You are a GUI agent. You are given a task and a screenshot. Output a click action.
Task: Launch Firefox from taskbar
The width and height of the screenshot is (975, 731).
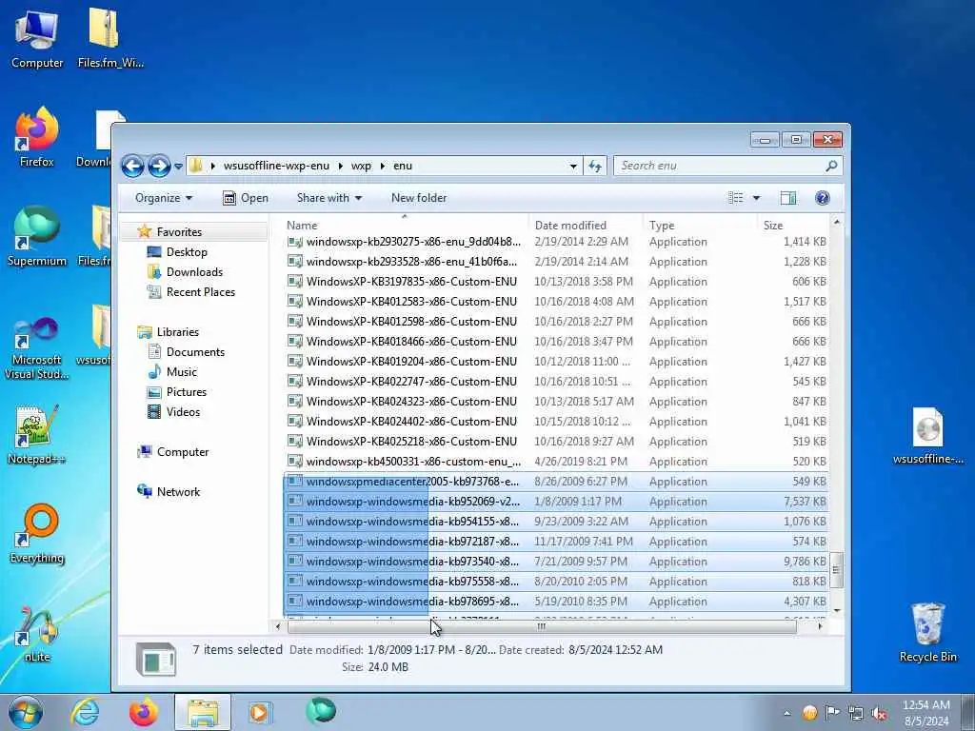[143, 712]
